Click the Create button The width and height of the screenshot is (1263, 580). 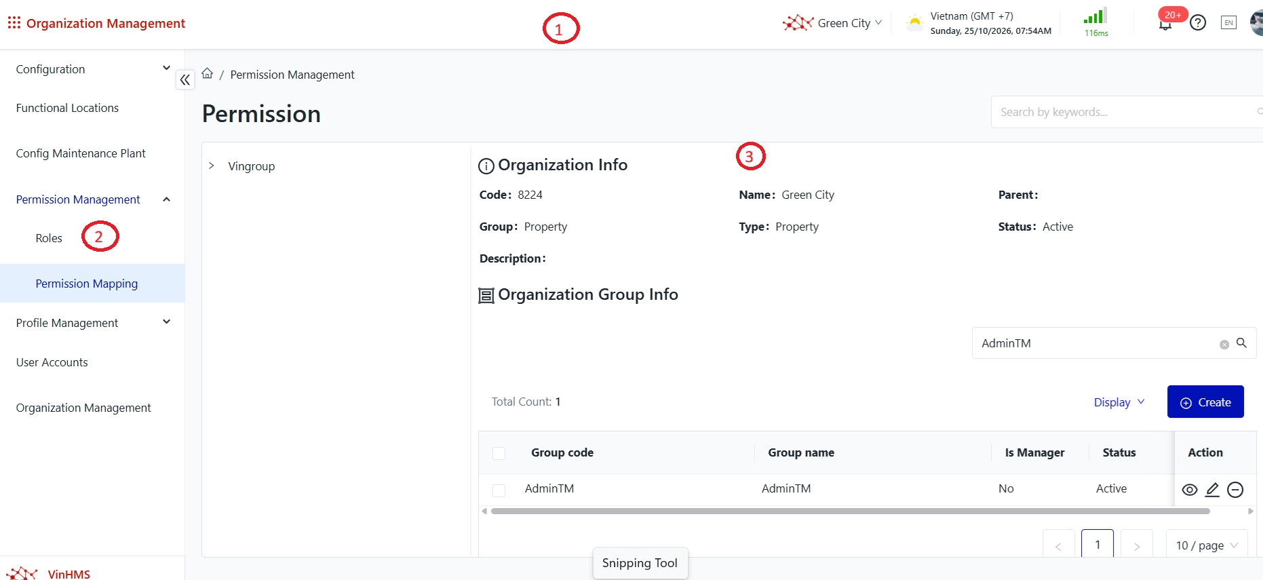[x=1205, y=402]
